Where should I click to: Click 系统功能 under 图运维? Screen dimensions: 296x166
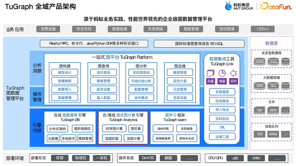[180, 98]
